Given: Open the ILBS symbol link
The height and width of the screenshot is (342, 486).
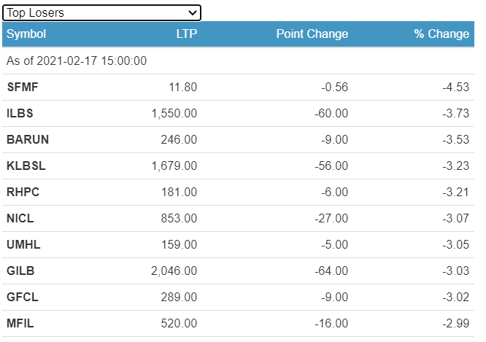Looking at the screenshot, I should click(20, 114).
